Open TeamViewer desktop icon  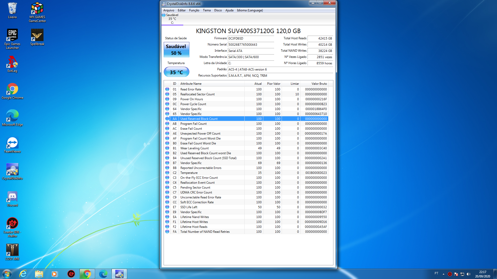click(x=12, y=145)
